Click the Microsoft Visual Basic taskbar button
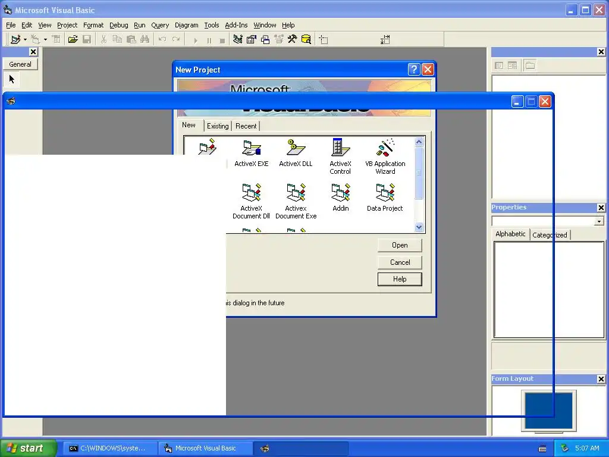This screenshot has width=609, height=457. pyautogui.click(x=205, y=448)
